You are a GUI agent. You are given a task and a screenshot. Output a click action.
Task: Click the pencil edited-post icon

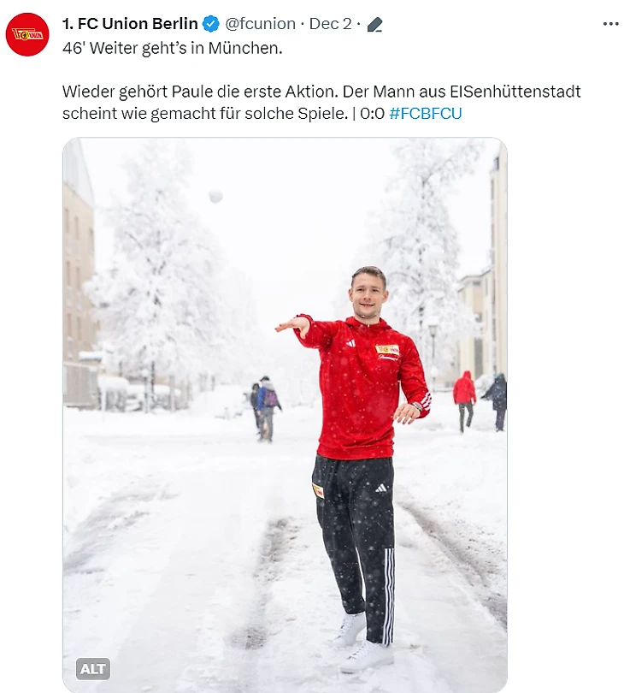coord(375,24)
